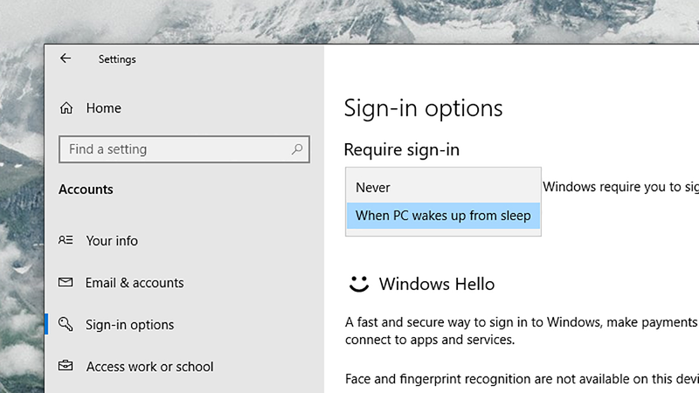This screenshot has height=393, width=699.
Task: Open the Your info page
Action: pos(112,241)
